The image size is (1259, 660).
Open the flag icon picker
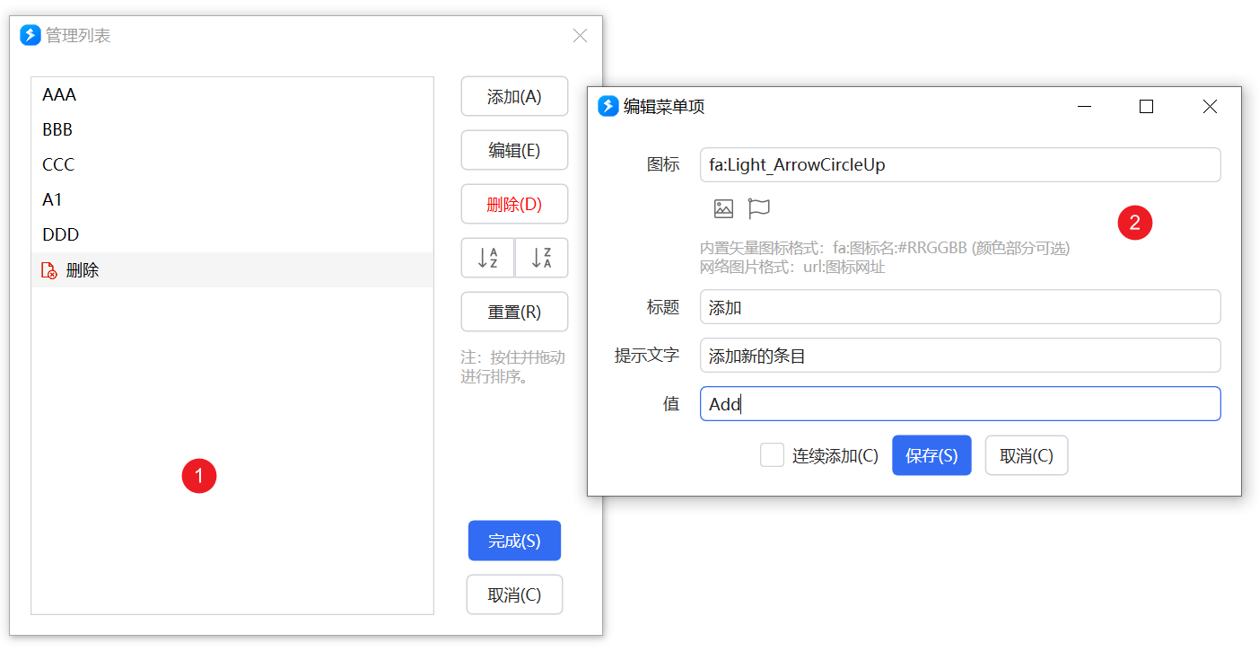759,209
